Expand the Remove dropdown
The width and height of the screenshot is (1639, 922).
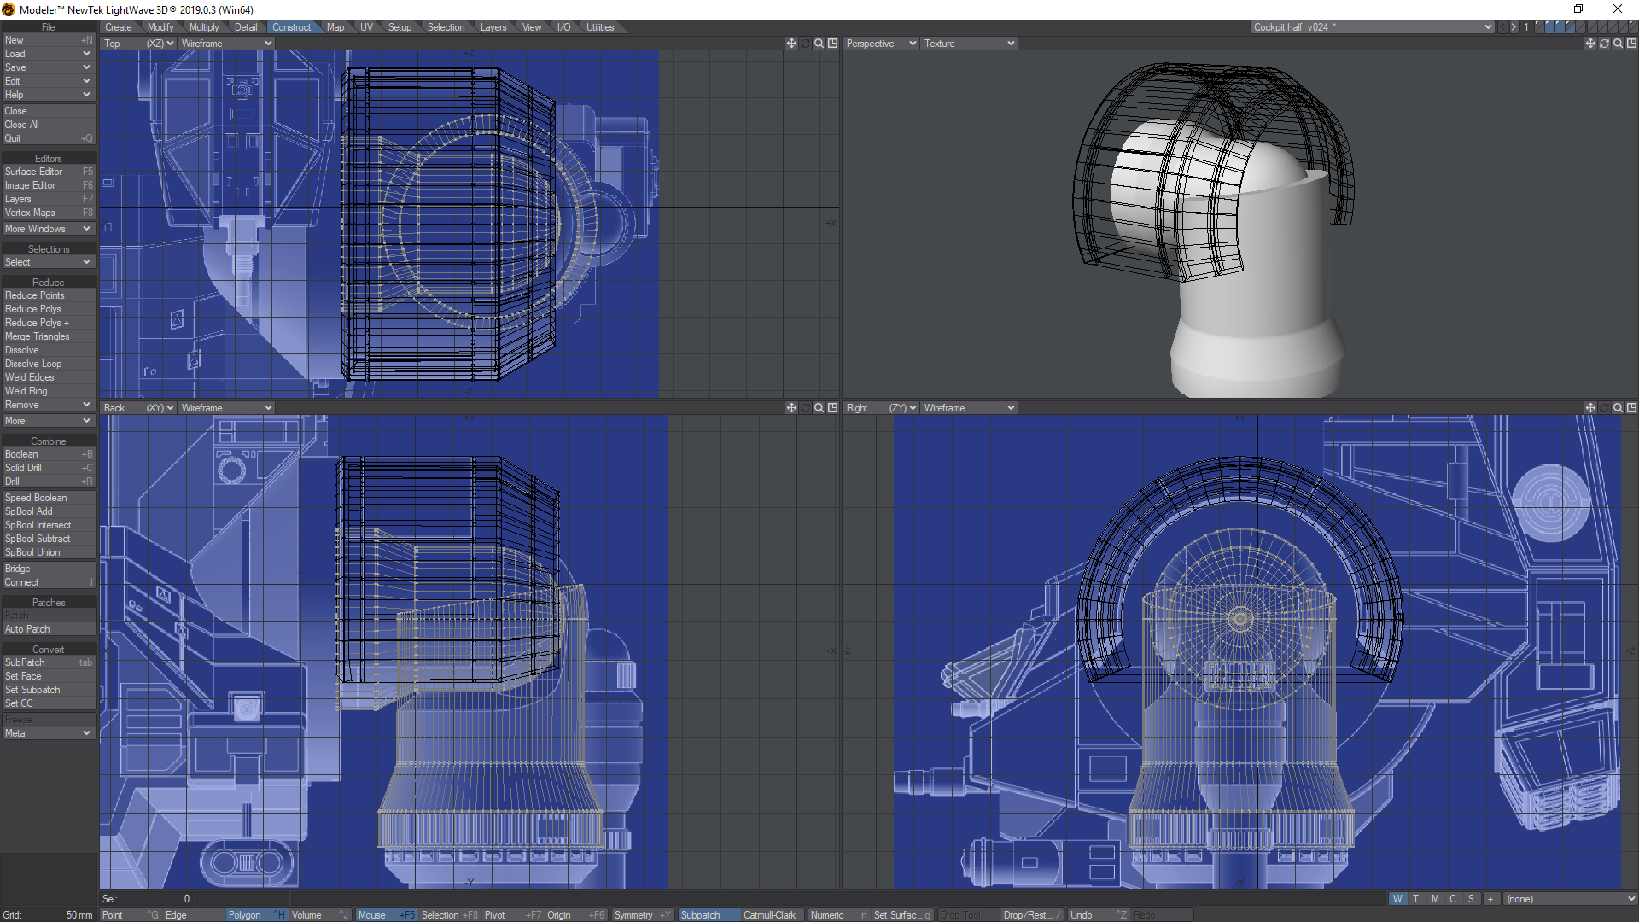coord(48,405)
